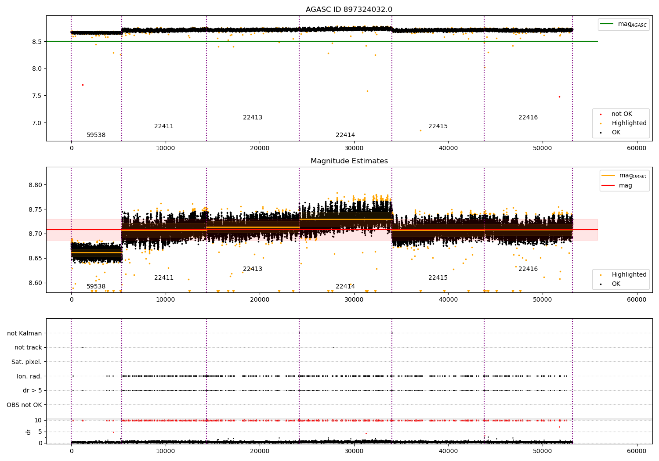Click the 'not track' row label
This screenshot has width=659, height=461.
point(28,348)
